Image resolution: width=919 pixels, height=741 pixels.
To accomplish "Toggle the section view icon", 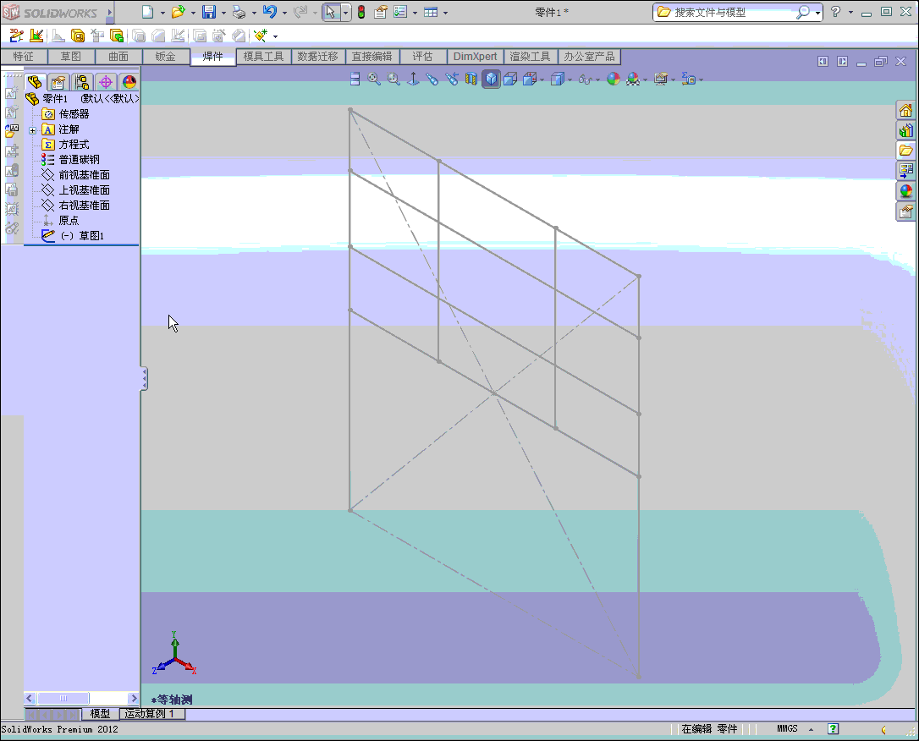I will click(471, 79).
